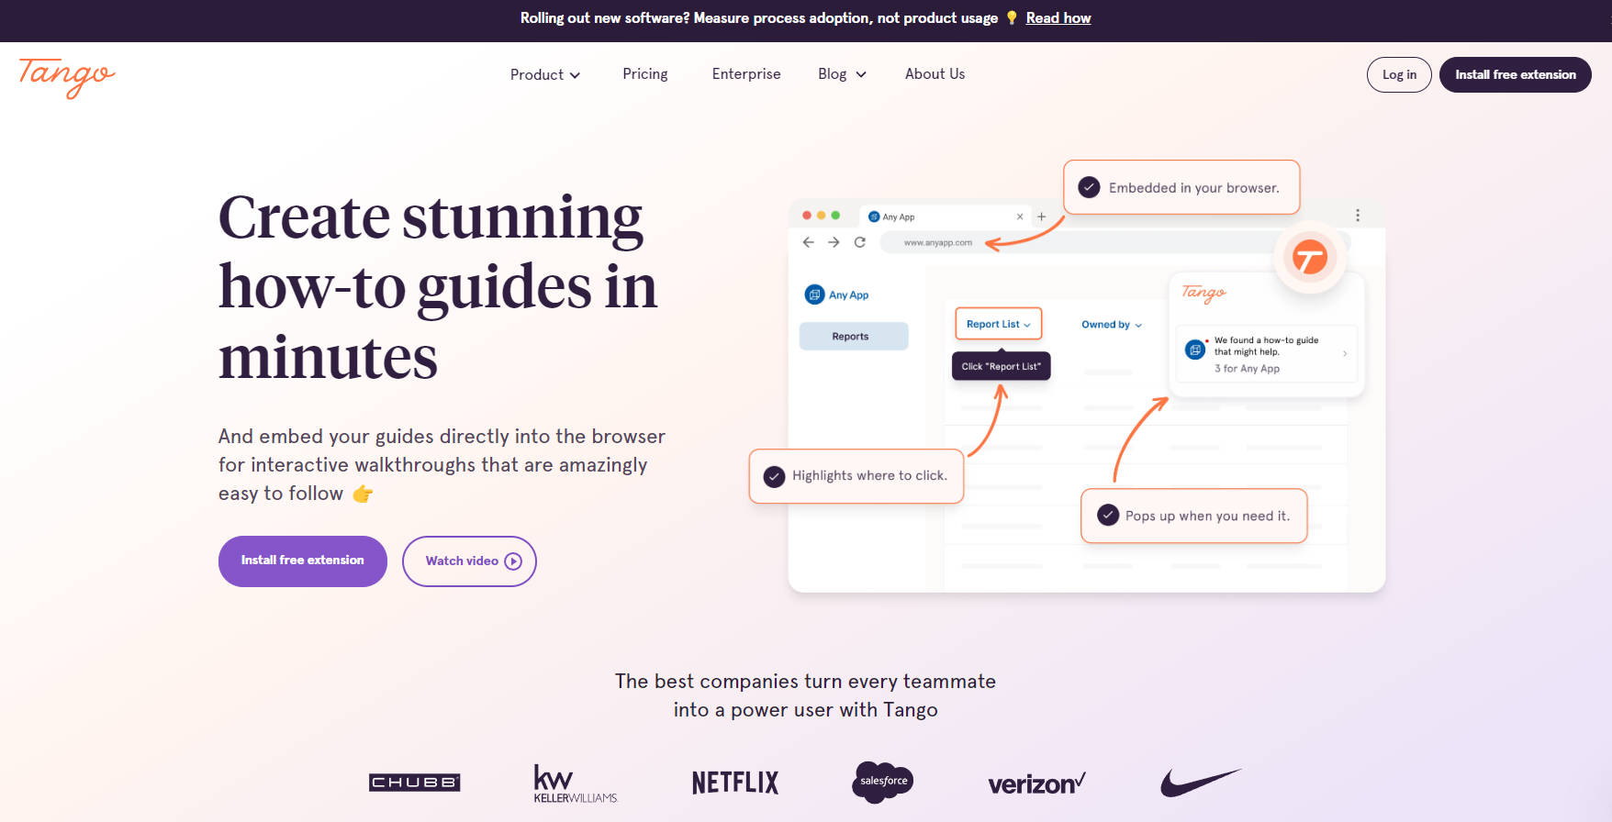Viewport: 1612px width, 822px height.
Task: Click the Log in button
Action: pos(1398,75)
